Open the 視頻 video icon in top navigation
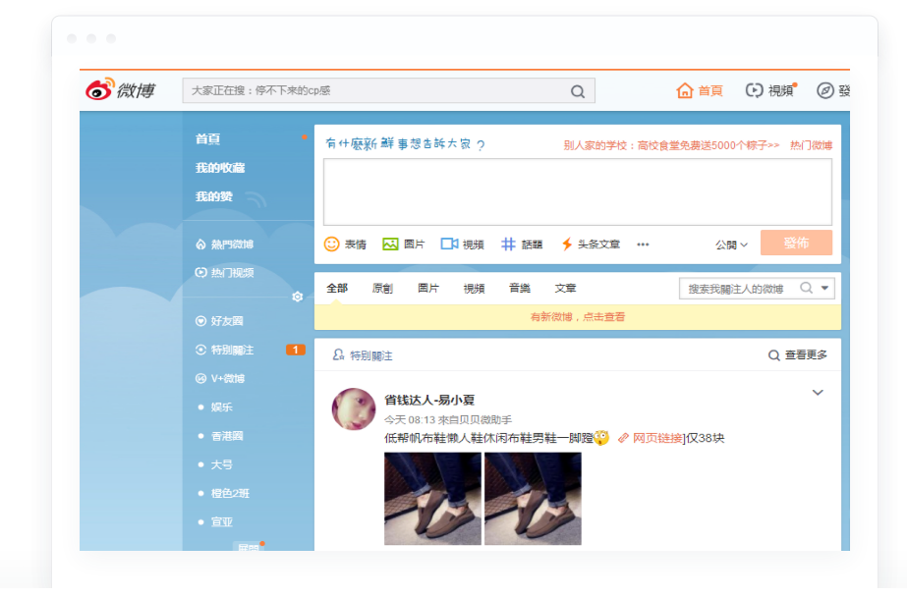Viewport: 907px width, 597px height. pyautogui.click(x=754, y=90)
